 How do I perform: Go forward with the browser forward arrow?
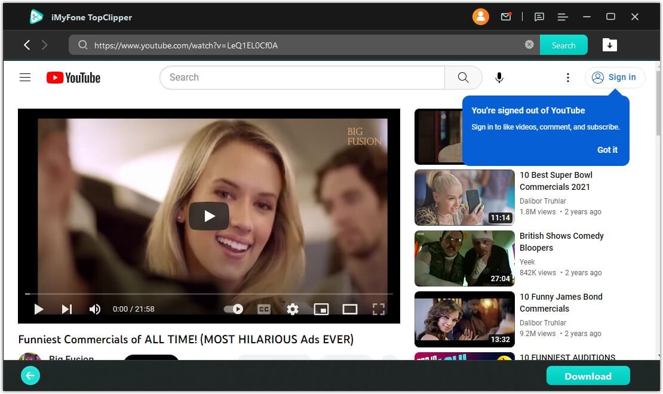(44, 45)
